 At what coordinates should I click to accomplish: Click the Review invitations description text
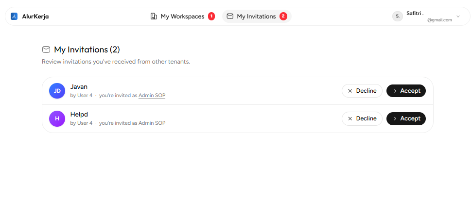[x=116, y=62]
